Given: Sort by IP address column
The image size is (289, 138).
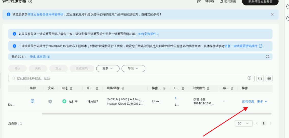Looking at the screenshot, I should point(183,88).
